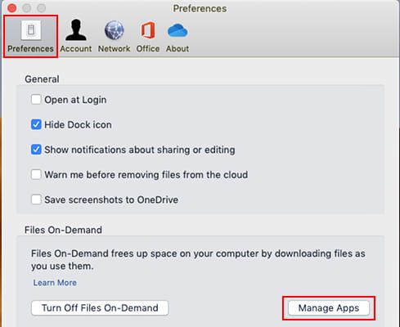This screenshot has width=400, height=327.
Task: Select the Network globe icon
Action: point(115,30)
